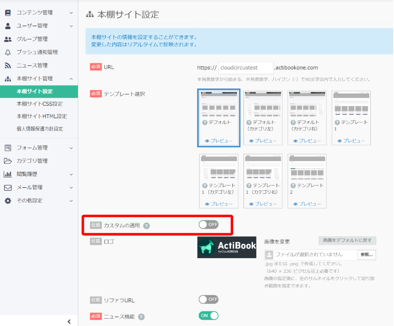Click the ActiBook logo thumbnail

[x=227, y=247]
